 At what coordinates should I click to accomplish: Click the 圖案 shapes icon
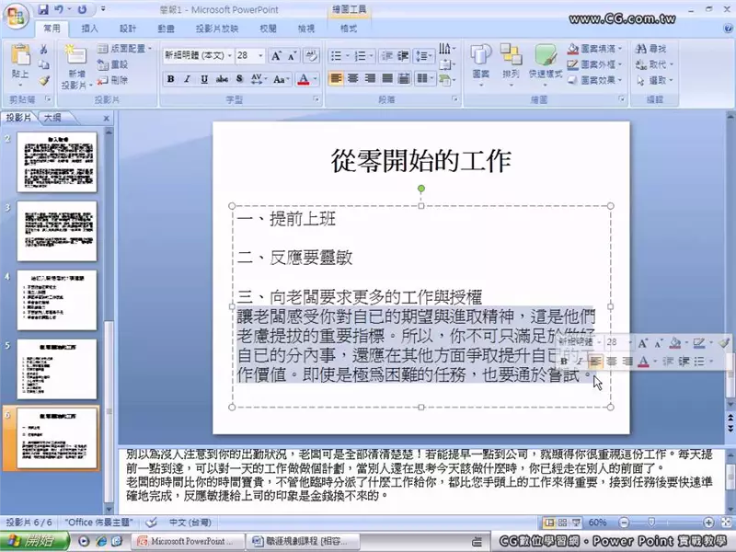pyautogui.click(x=480, y=61)
